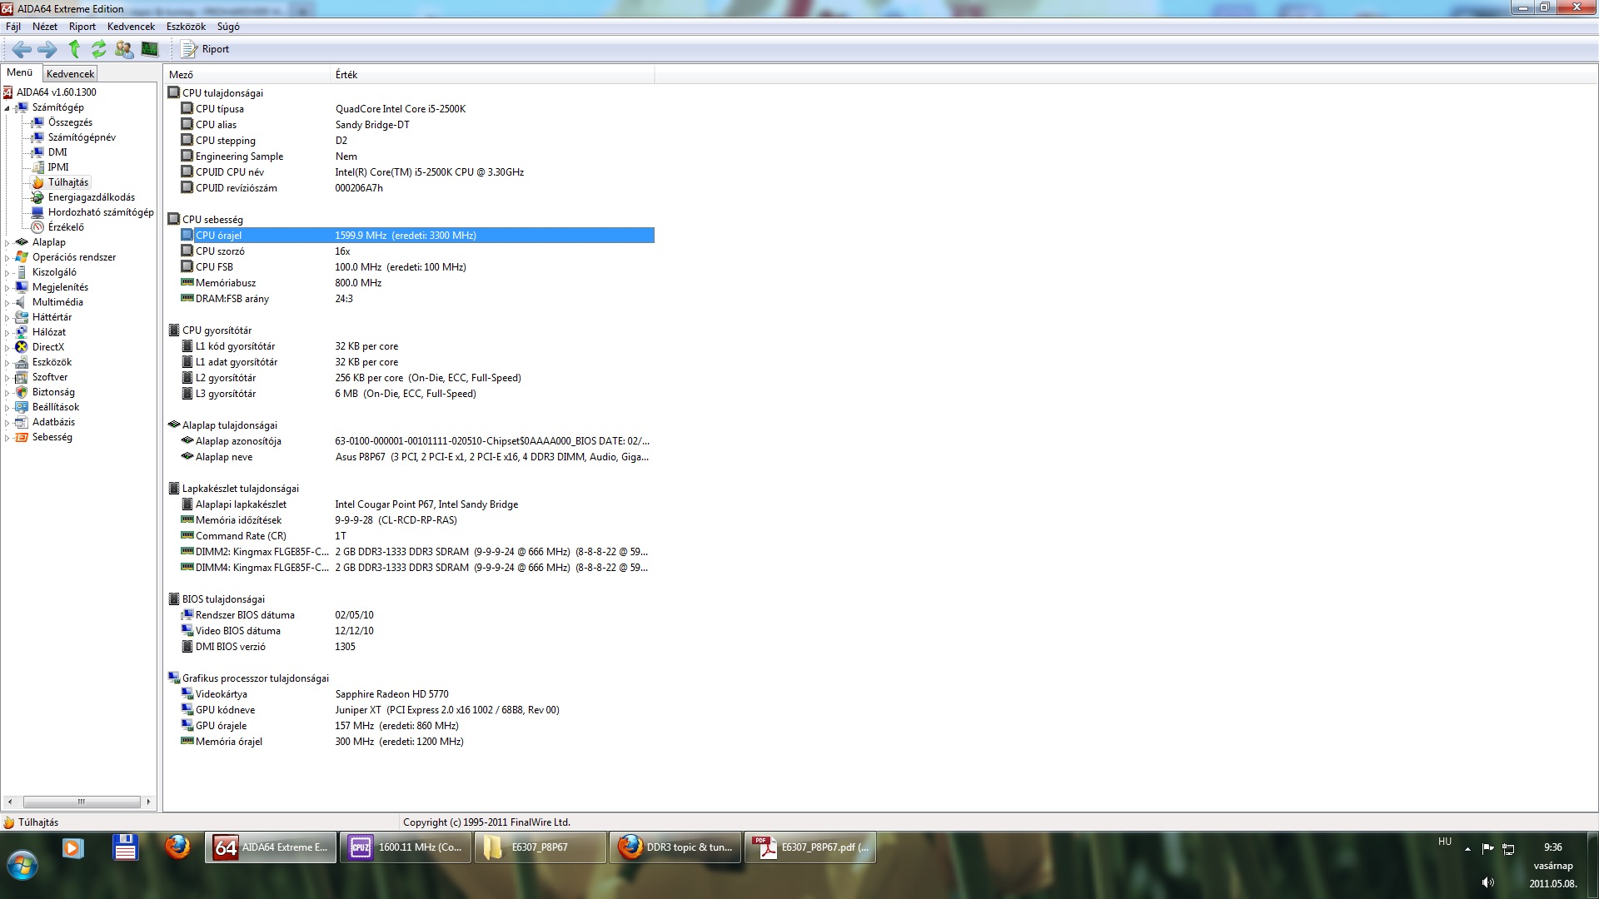Open the Riport menu
The image size is (1599, 899).
click(82, 27)
